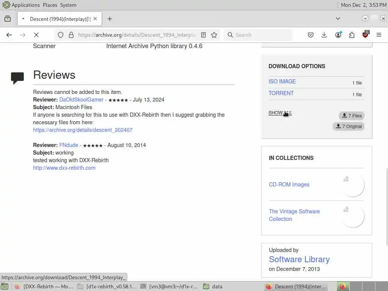Open Firefox View recent browsing icon

coord(8,19)
